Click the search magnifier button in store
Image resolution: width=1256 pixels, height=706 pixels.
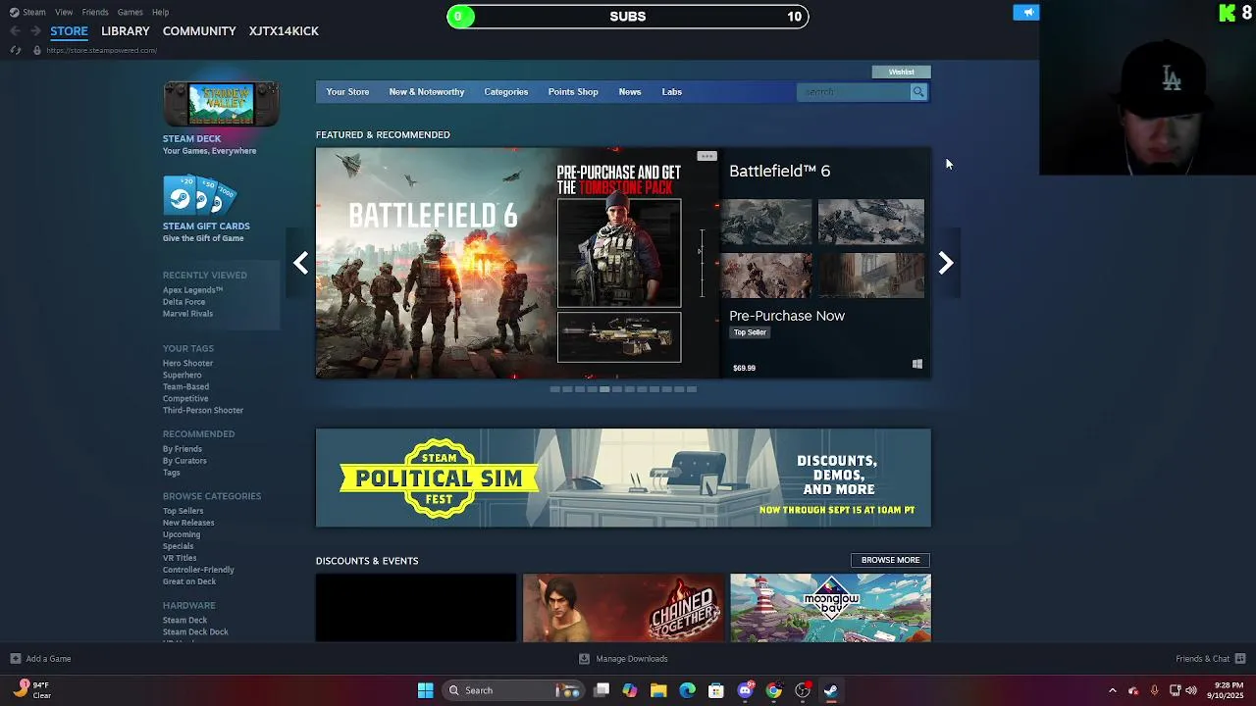[918, 92]
